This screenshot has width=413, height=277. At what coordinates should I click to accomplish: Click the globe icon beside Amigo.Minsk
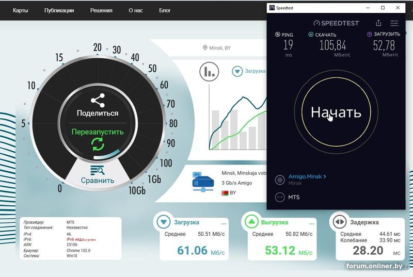(x=280, y=180)
